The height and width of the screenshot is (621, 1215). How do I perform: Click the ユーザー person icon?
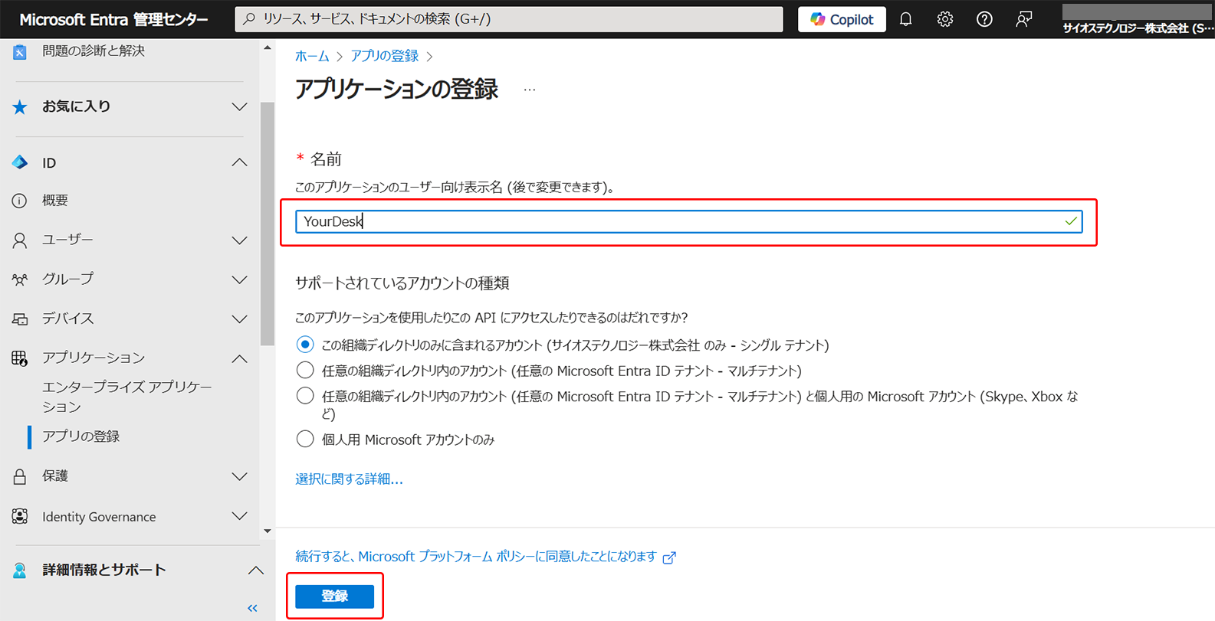pos(20,240)
